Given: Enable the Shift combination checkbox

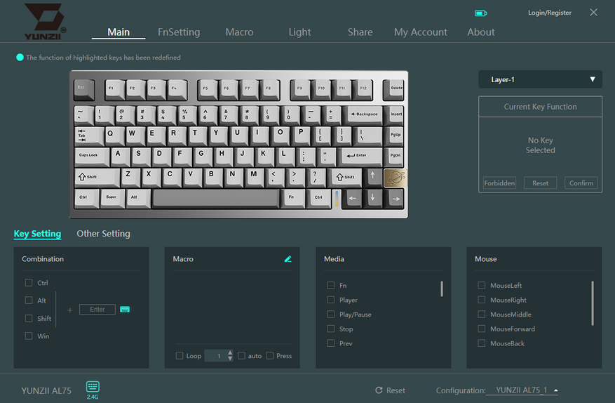Looking at the screenshot, I should click(29, 318).
